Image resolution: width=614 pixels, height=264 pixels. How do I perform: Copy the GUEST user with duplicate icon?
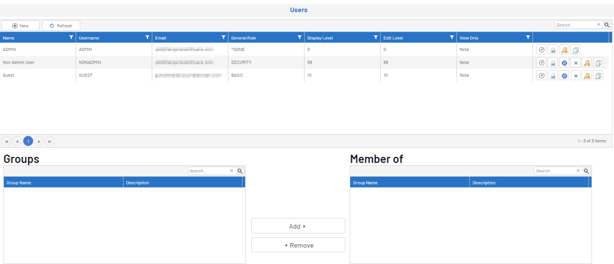point(598,76)
